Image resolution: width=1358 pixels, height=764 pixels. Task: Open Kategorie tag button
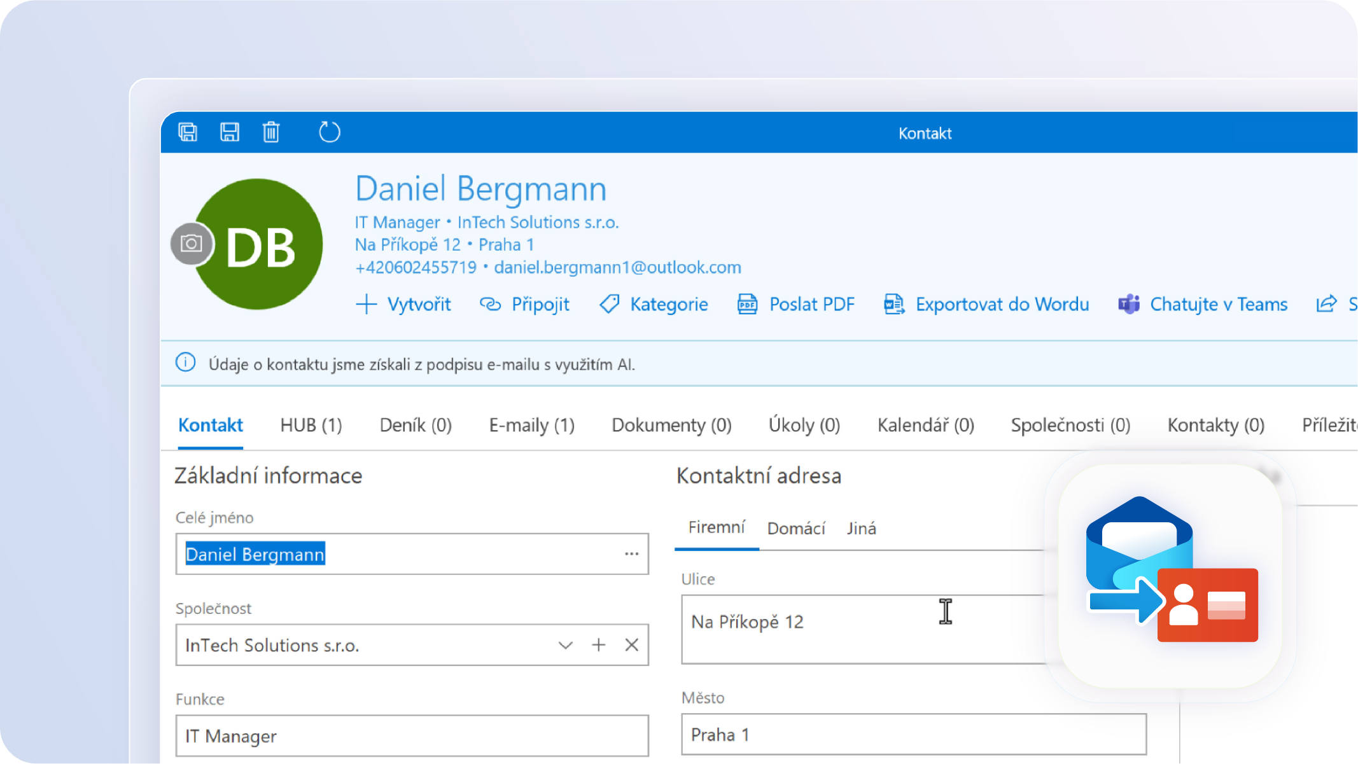[654, 304]
